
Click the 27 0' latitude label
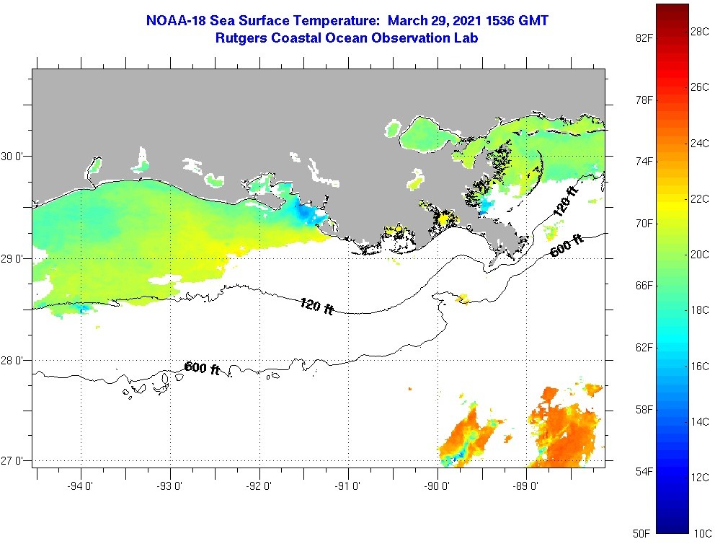tap(12, 461)
